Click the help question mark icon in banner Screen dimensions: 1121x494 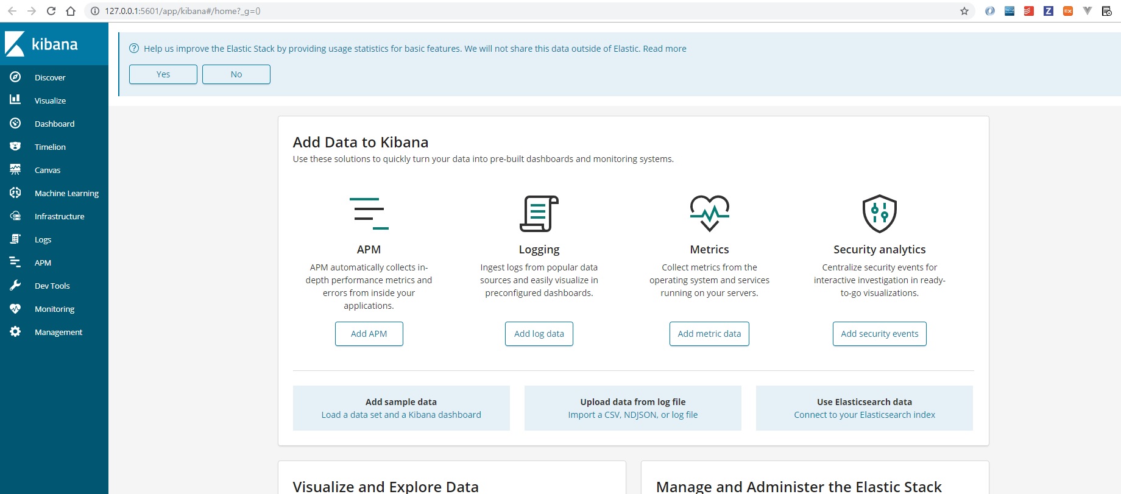[134, 49]
